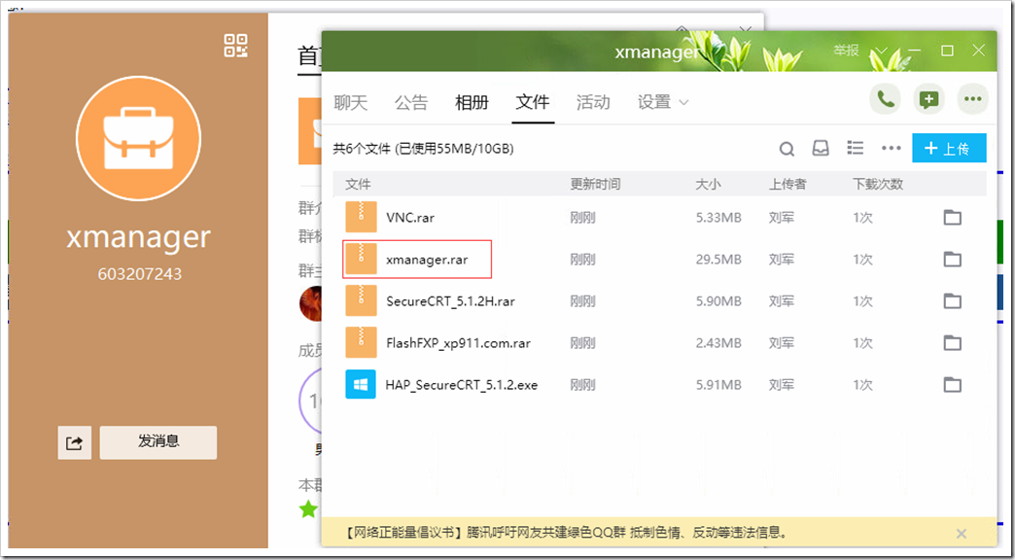This screenshot has height=560, width=1015.
Task: Click the VNC.rar archive icon
Action: point(361,217)
